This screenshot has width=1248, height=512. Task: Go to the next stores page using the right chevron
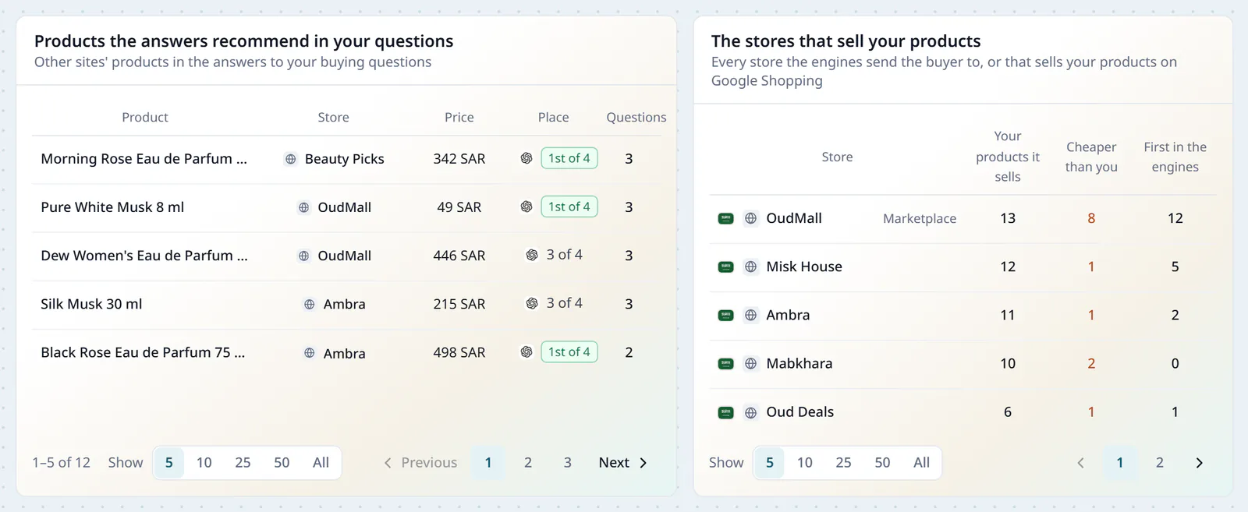click(1199, 463)
